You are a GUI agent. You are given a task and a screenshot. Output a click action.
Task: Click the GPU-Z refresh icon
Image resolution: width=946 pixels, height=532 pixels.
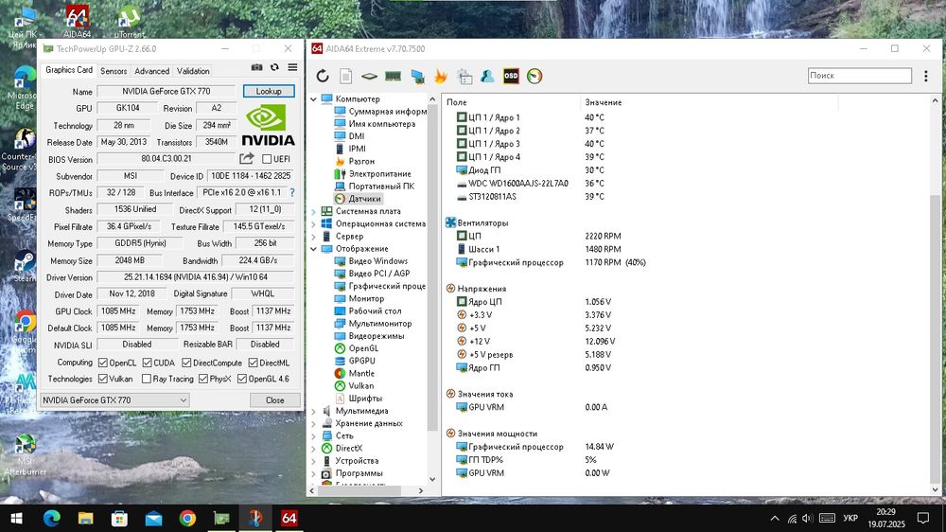click(x=274, y=67)
